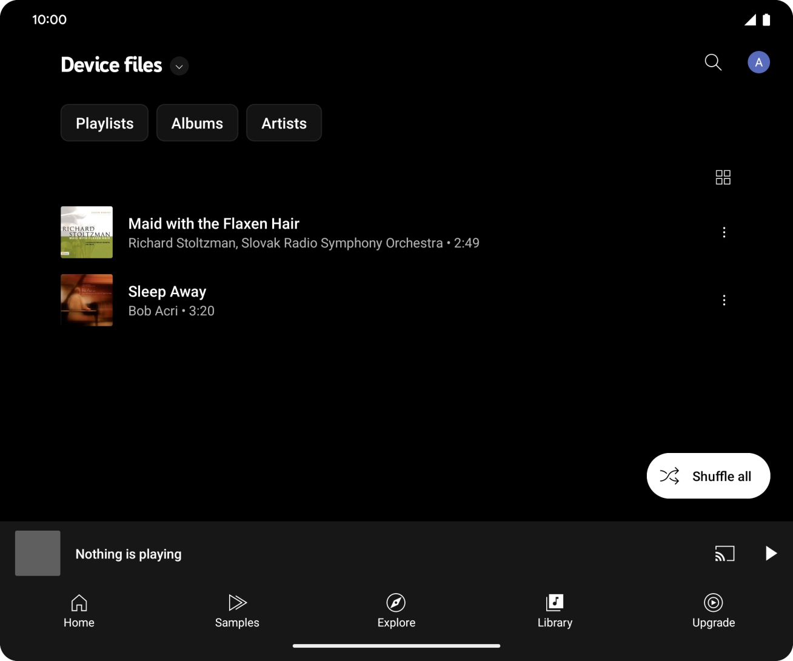Select the Samples icon in bottom navigation

pyautogui.click(x=236, y=610)
